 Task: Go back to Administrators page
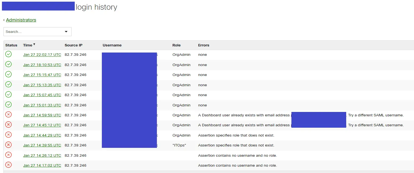(x=21, y=20)
